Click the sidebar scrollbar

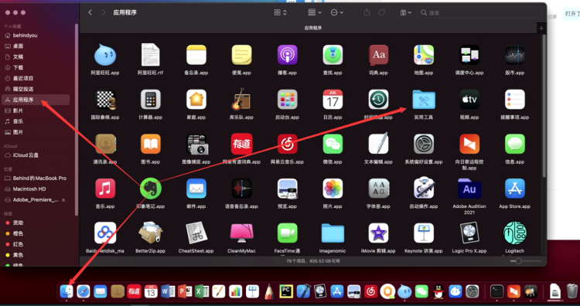(x=77, y=119)
